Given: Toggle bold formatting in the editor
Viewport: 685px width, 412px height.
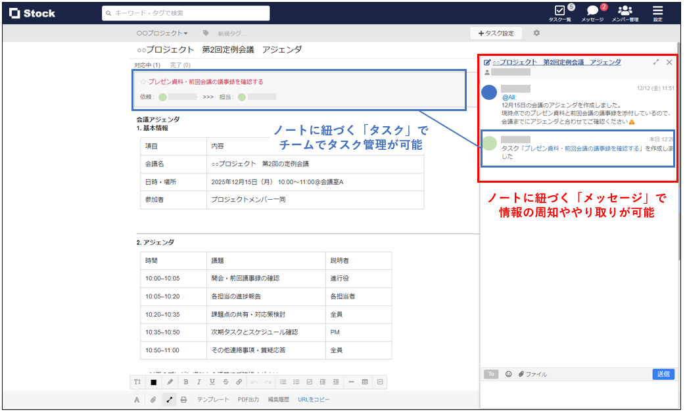Looking at the screenshot, I should (x=185, y=382).
